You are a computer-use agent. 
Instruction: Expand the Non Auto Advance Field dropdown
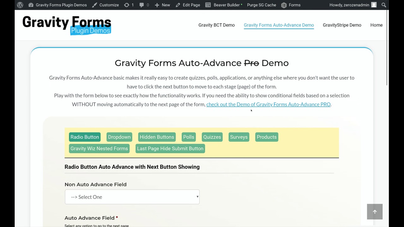point(132,197)
